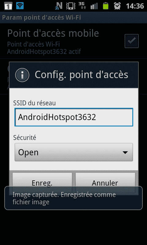Viewport: 147px width, 245px height.
Task: Tap the alarm clock icon
Action: (x=117, y=6)
